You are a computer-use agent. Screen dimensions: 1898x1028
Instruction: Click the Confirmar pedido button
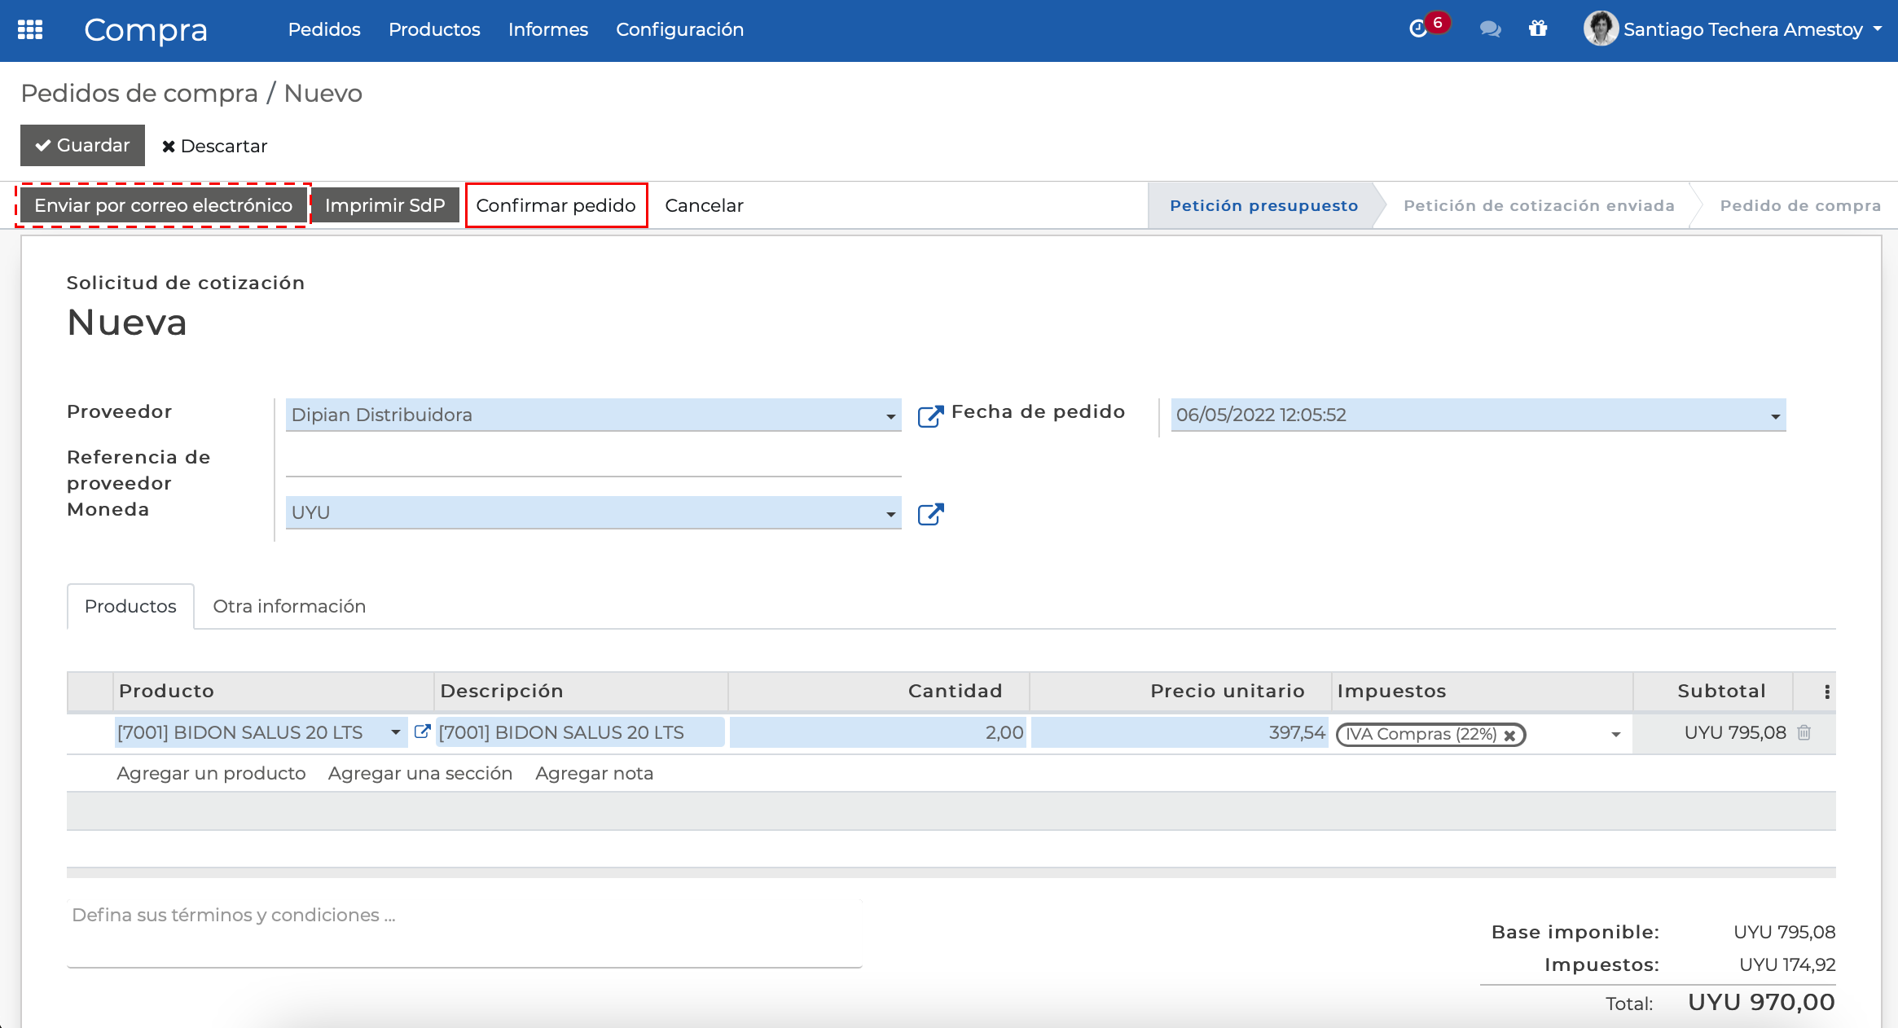tap(556, 205)
